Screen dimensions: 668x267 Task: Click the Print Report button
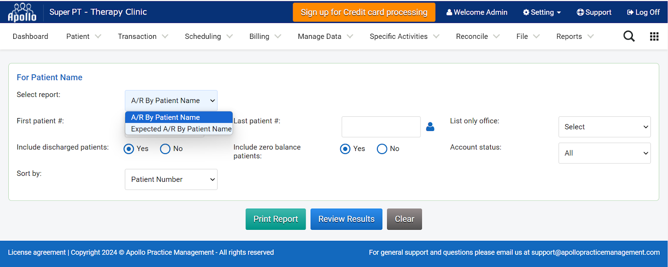pyautogui.click(x=276, y=219)
